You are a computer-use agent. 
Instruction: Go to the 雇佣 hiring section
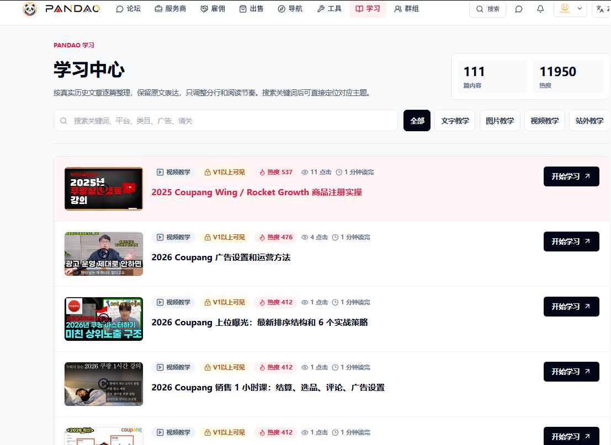[212, 9]
